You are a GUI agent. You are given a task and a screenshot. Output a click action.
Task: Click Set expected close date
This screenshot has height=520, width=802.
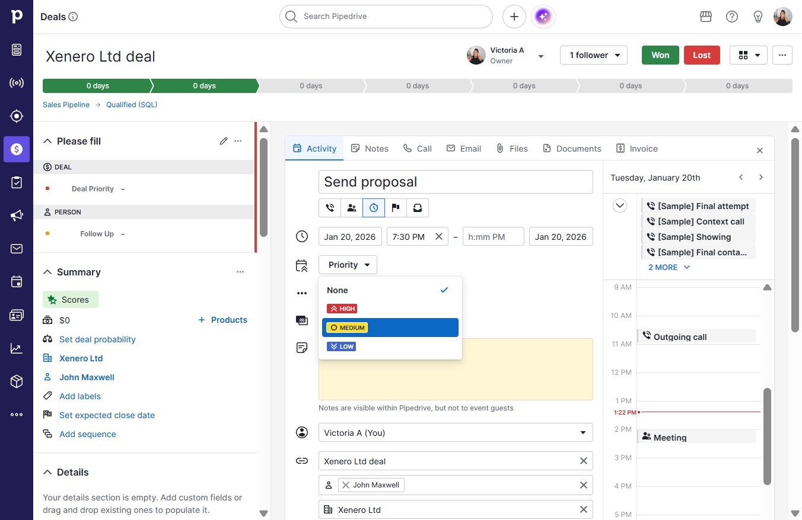[x=107, y=415]
